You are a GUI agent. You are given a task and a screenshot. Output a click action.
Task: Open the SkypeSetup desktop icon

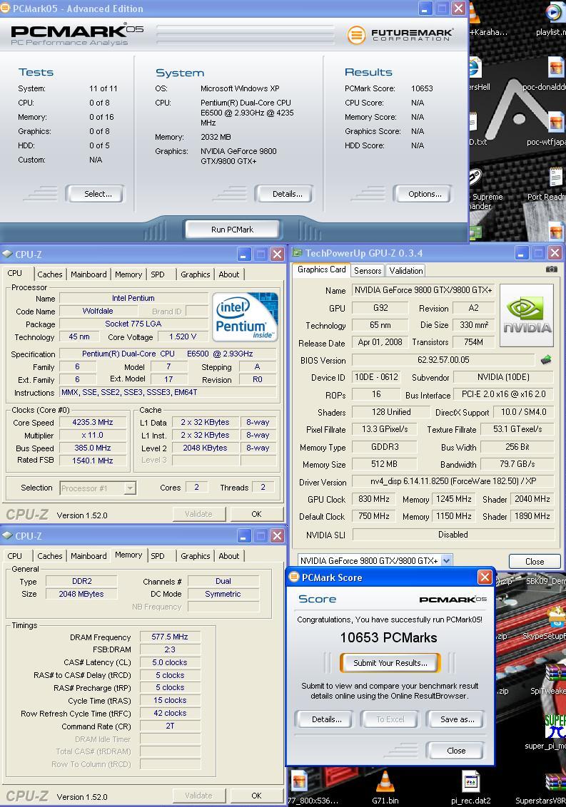tap(557, 617)
